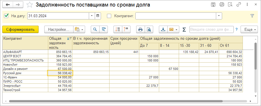
Task: Click the date input field 31.03.2024
Action: 58,16
